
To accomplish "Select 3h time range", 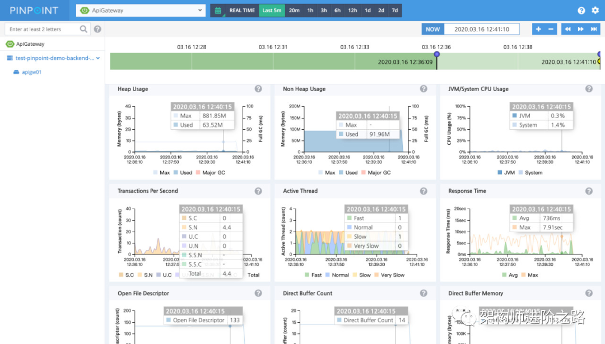I will [x=324, y=11].
